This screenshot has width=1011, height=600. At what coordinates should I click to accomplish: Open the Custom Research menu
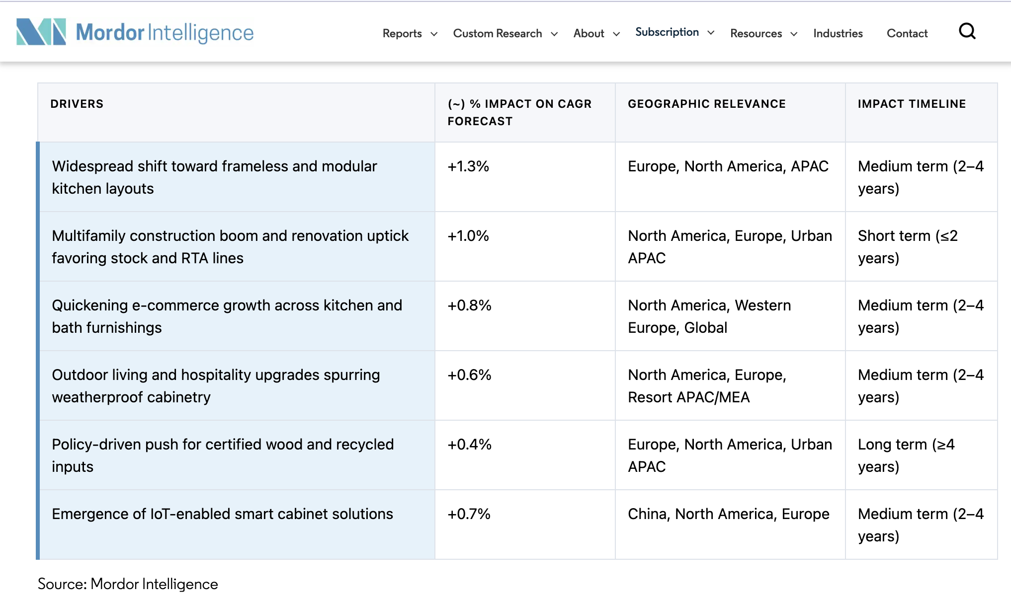click(498, 33)
